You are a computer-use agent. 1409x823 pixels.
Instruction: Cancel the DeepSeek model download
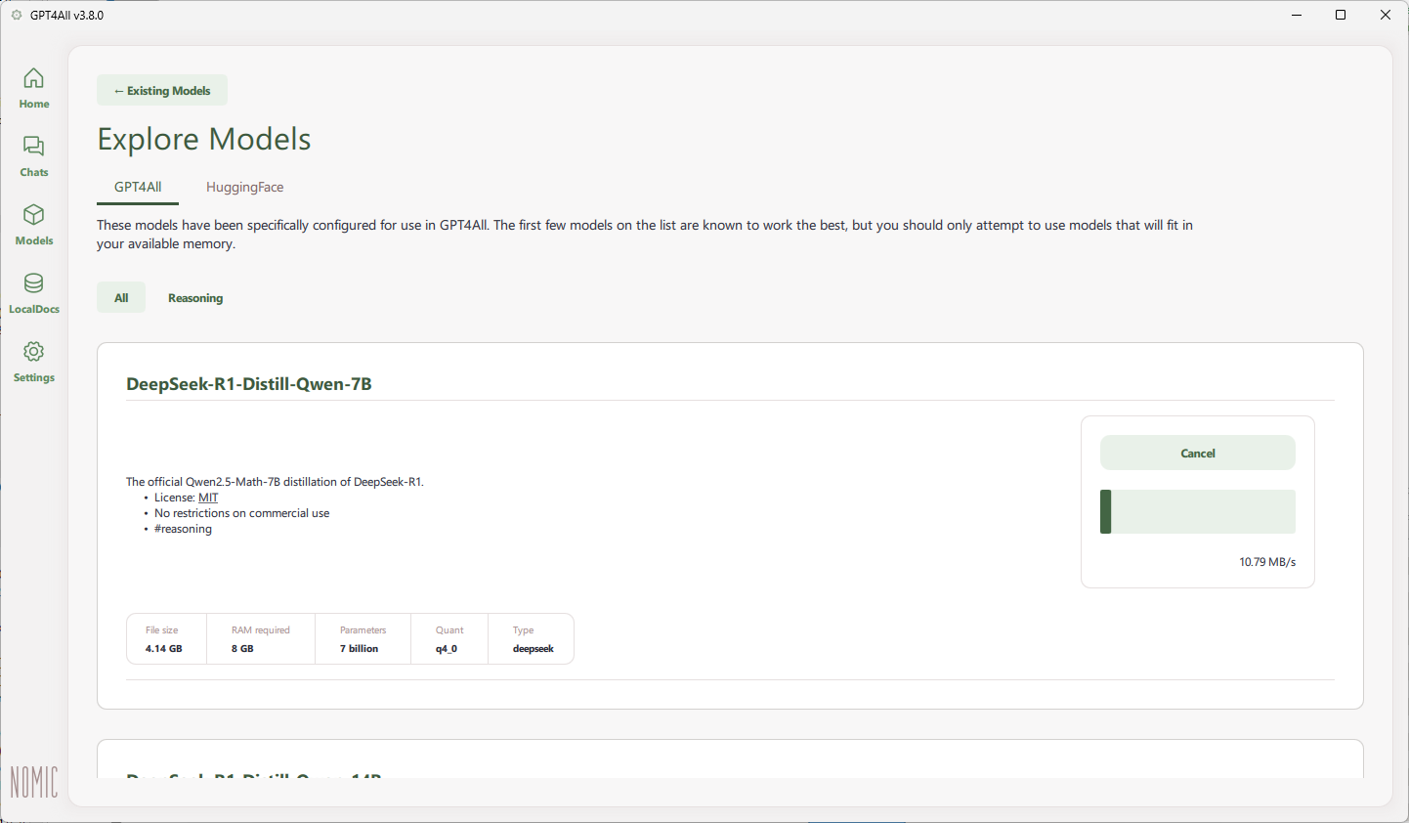[x=1198, y=454]
